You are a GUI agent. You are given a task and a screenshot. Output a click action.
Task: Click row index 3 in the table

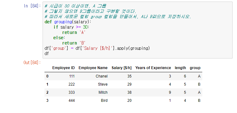click(47, 100)
